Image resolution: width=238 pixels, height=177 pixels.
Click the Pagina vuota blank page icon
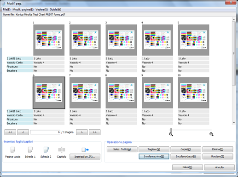(x=12, y=150)
